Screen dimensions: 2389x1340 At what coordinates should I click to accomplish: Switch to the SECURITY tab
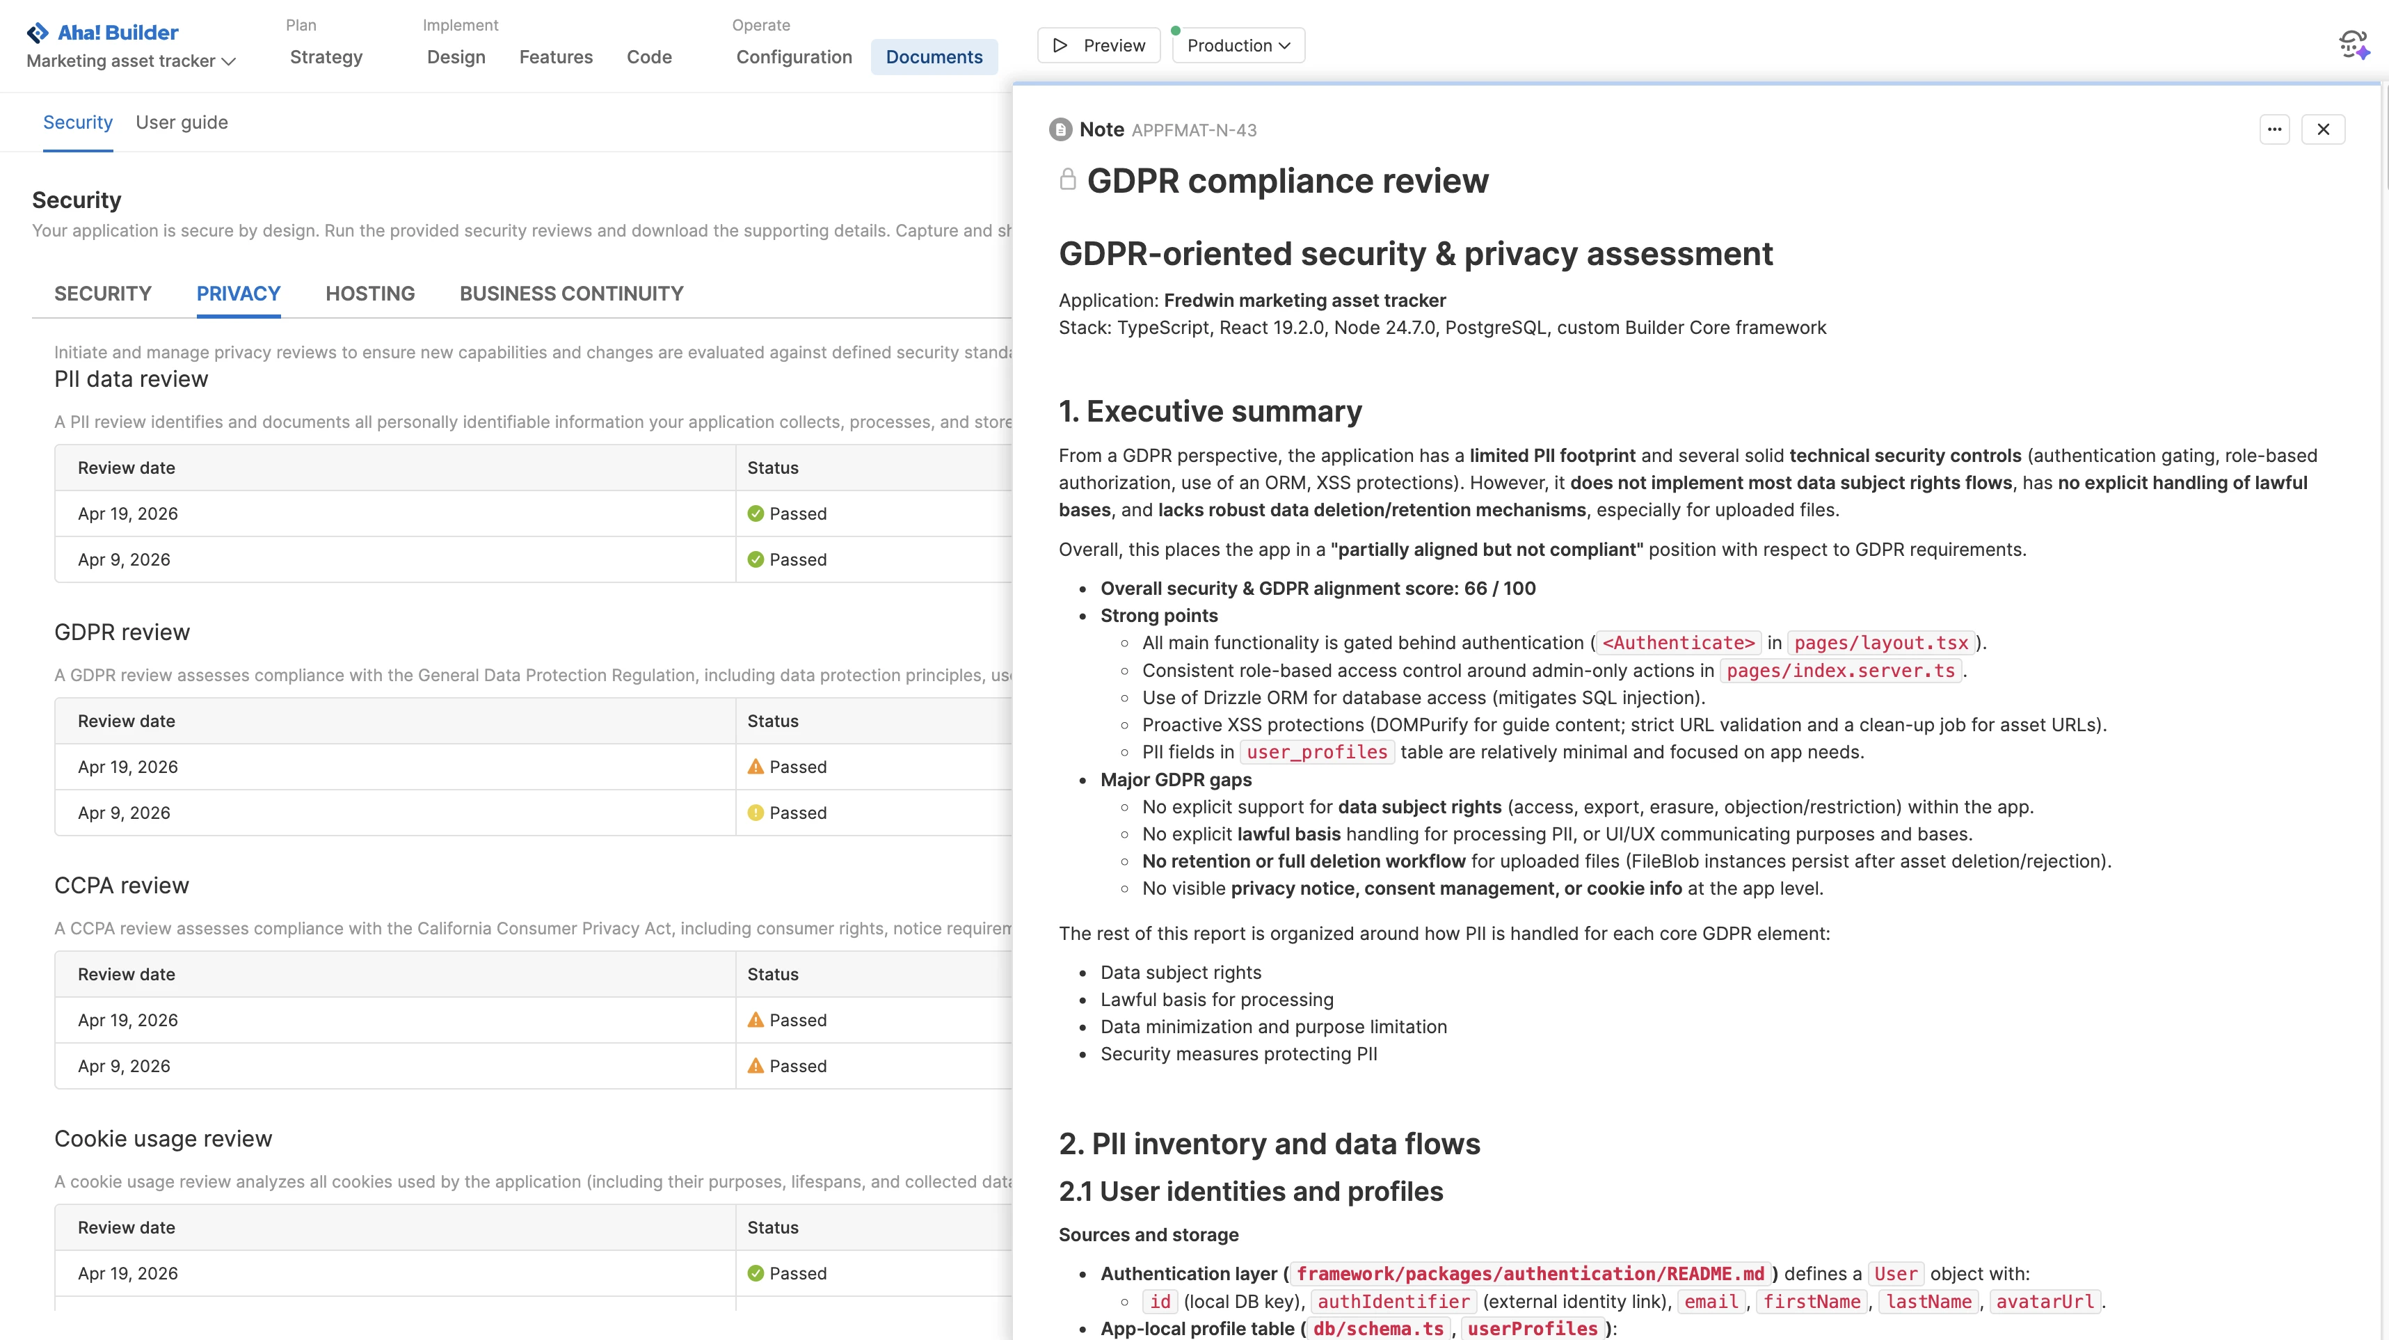pyautogui.click(x=102, y=293)
